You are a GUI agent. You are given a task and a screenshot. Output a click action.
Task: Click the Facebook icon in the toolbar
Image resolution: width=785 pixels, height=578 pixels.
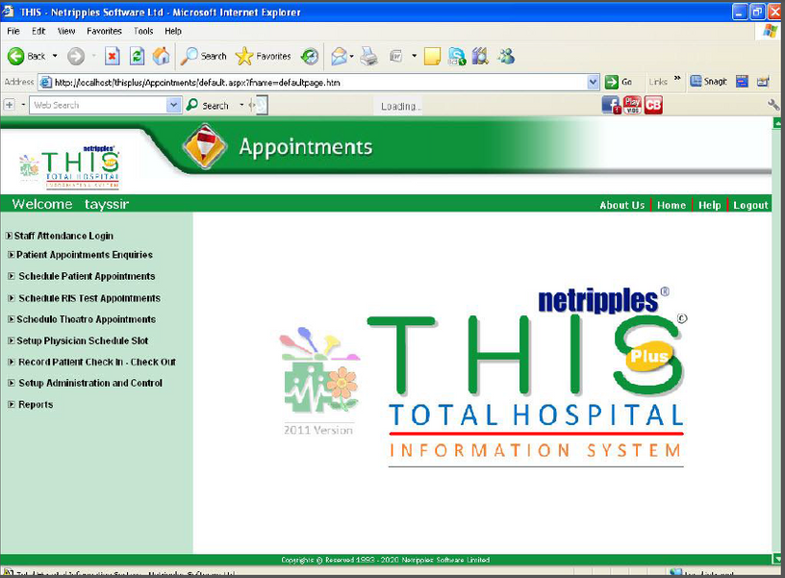(x=611, y=105)
